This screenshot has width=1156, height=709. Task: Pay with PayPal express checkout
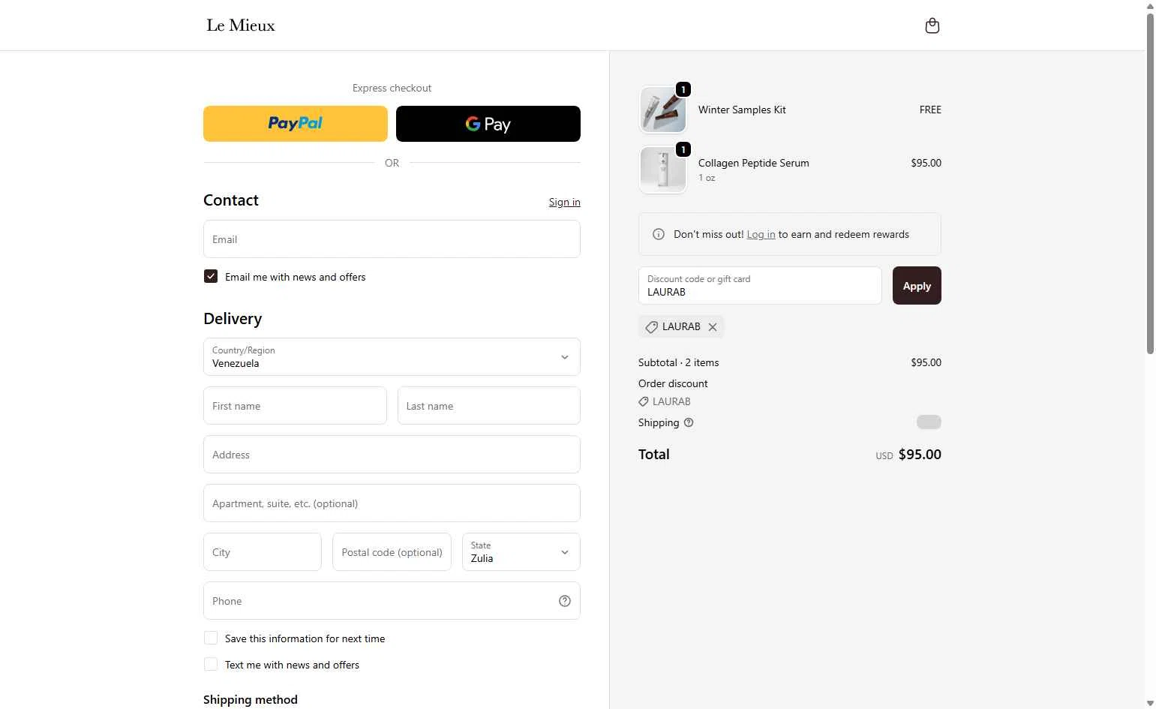[296, 124]
